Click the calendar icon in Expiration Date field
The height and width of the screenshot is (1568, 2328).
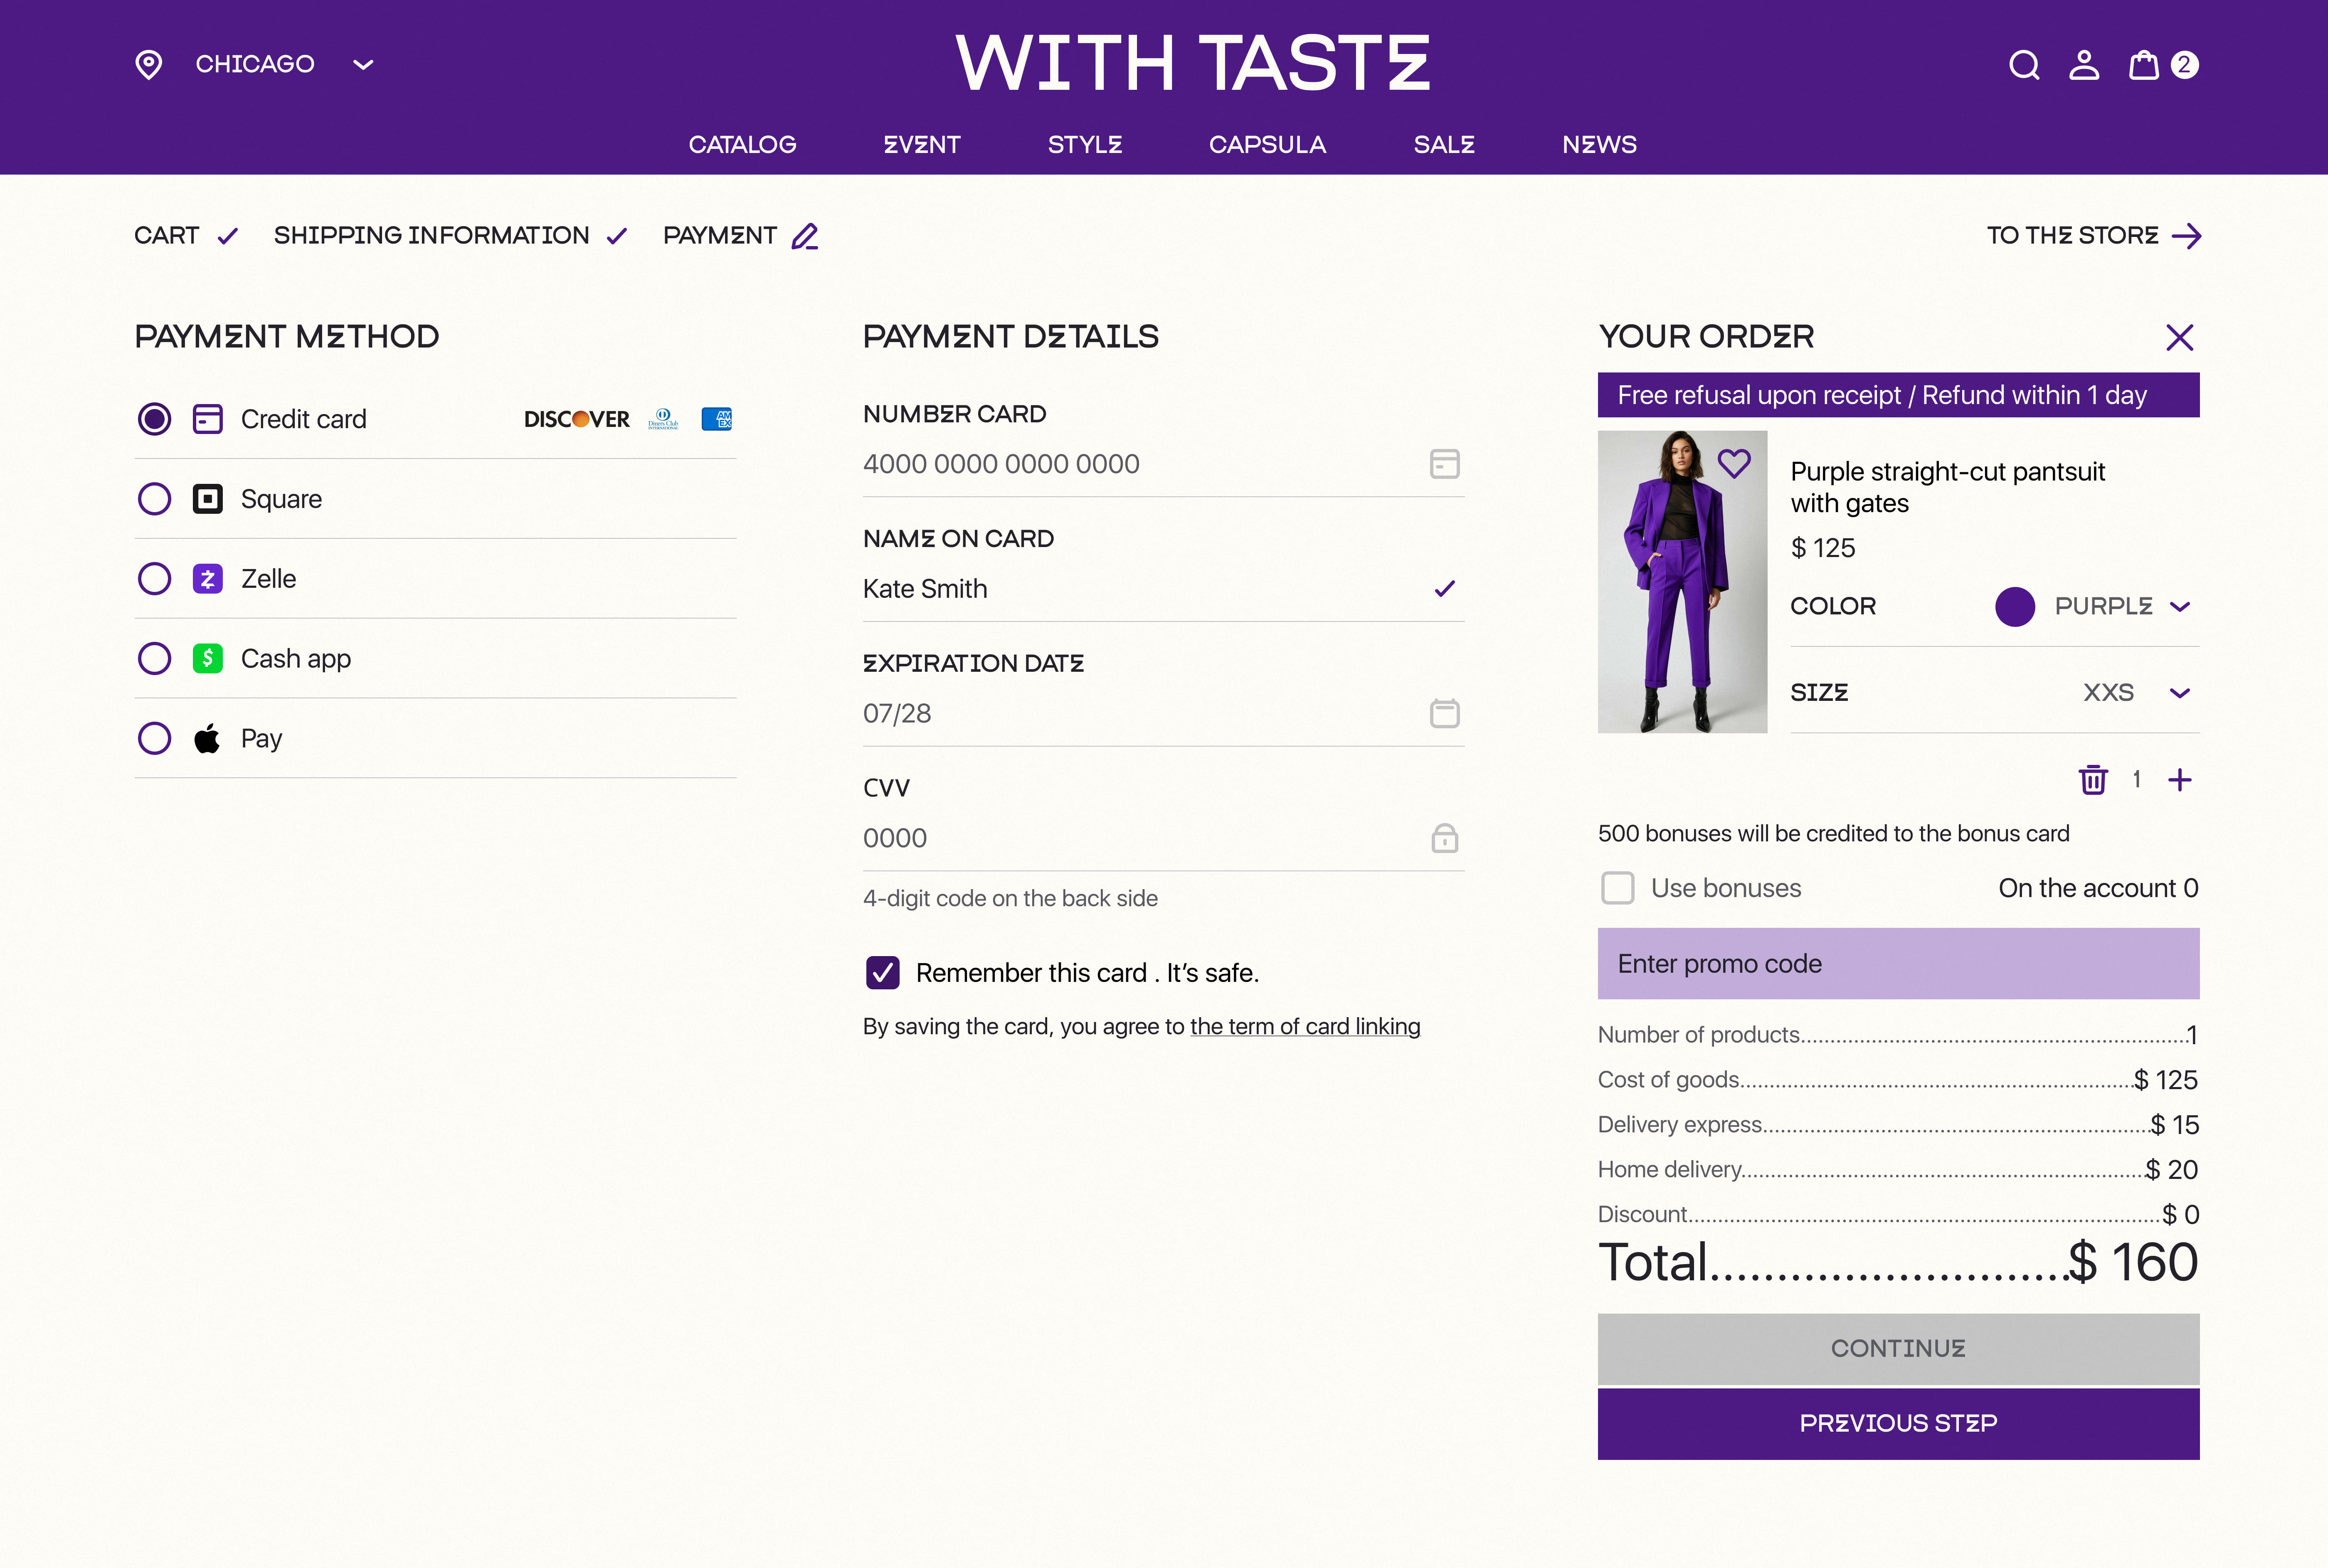[x=1445, y=713]
